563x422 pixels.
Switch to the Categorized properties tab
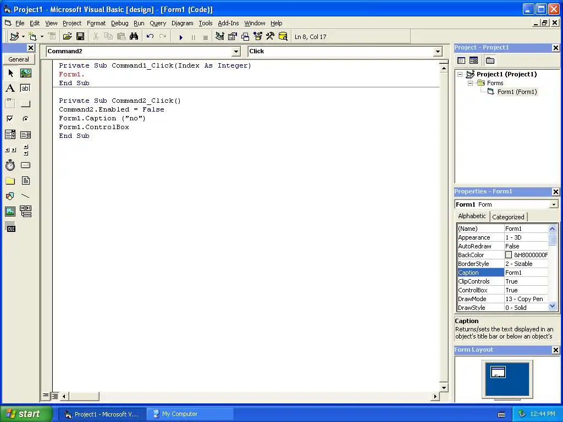508,216
